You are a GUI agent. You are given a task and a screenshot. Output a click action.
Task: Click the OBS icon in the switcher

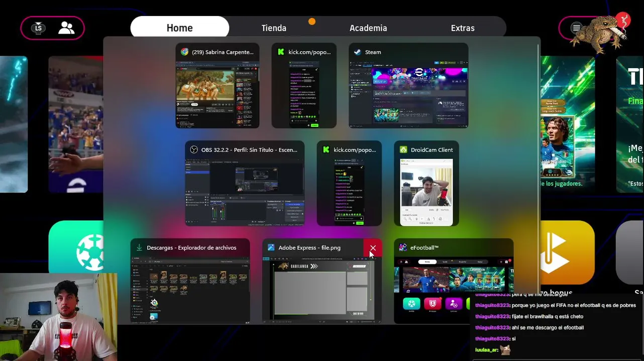pos(193,150)
